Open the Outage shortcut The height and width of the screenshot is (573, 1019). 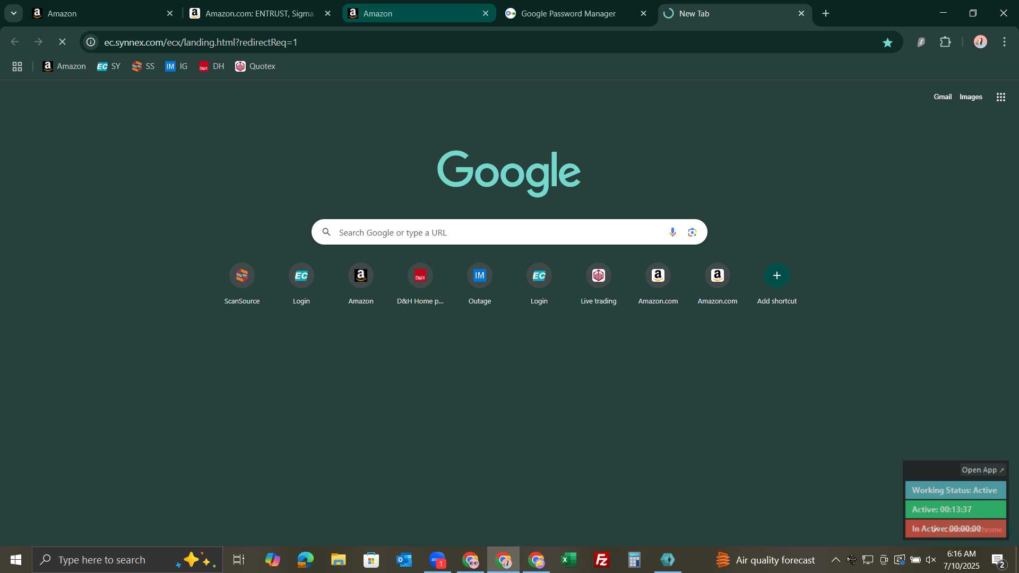click(x=480, y=285)
